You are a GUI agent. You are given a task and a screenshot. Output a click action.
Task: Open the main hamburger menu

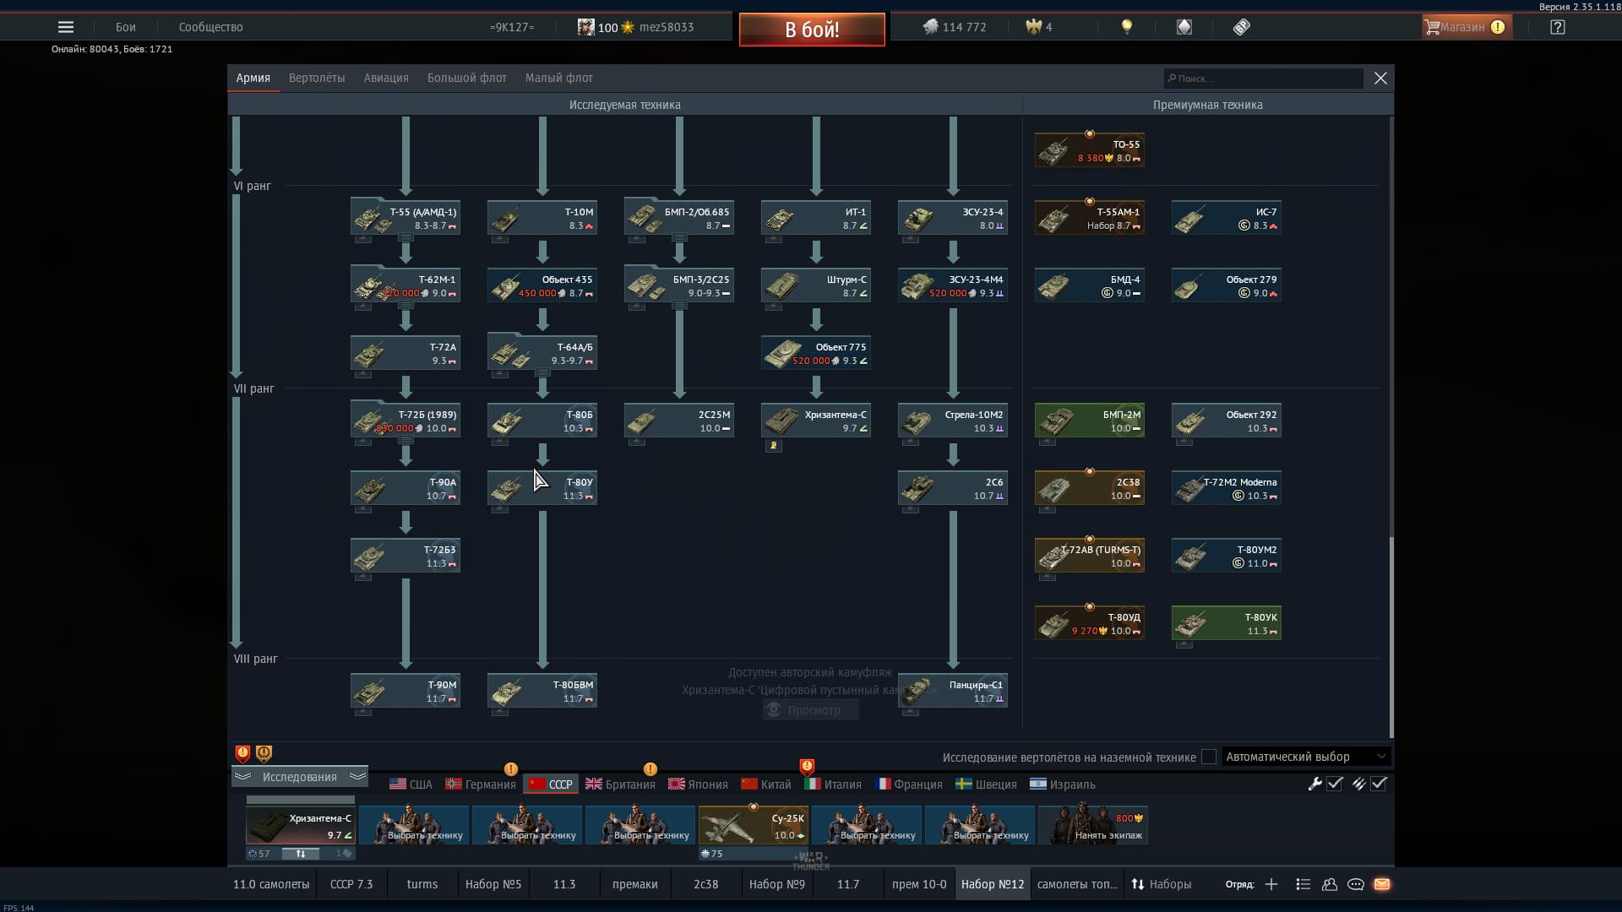[x=65, y=27]
